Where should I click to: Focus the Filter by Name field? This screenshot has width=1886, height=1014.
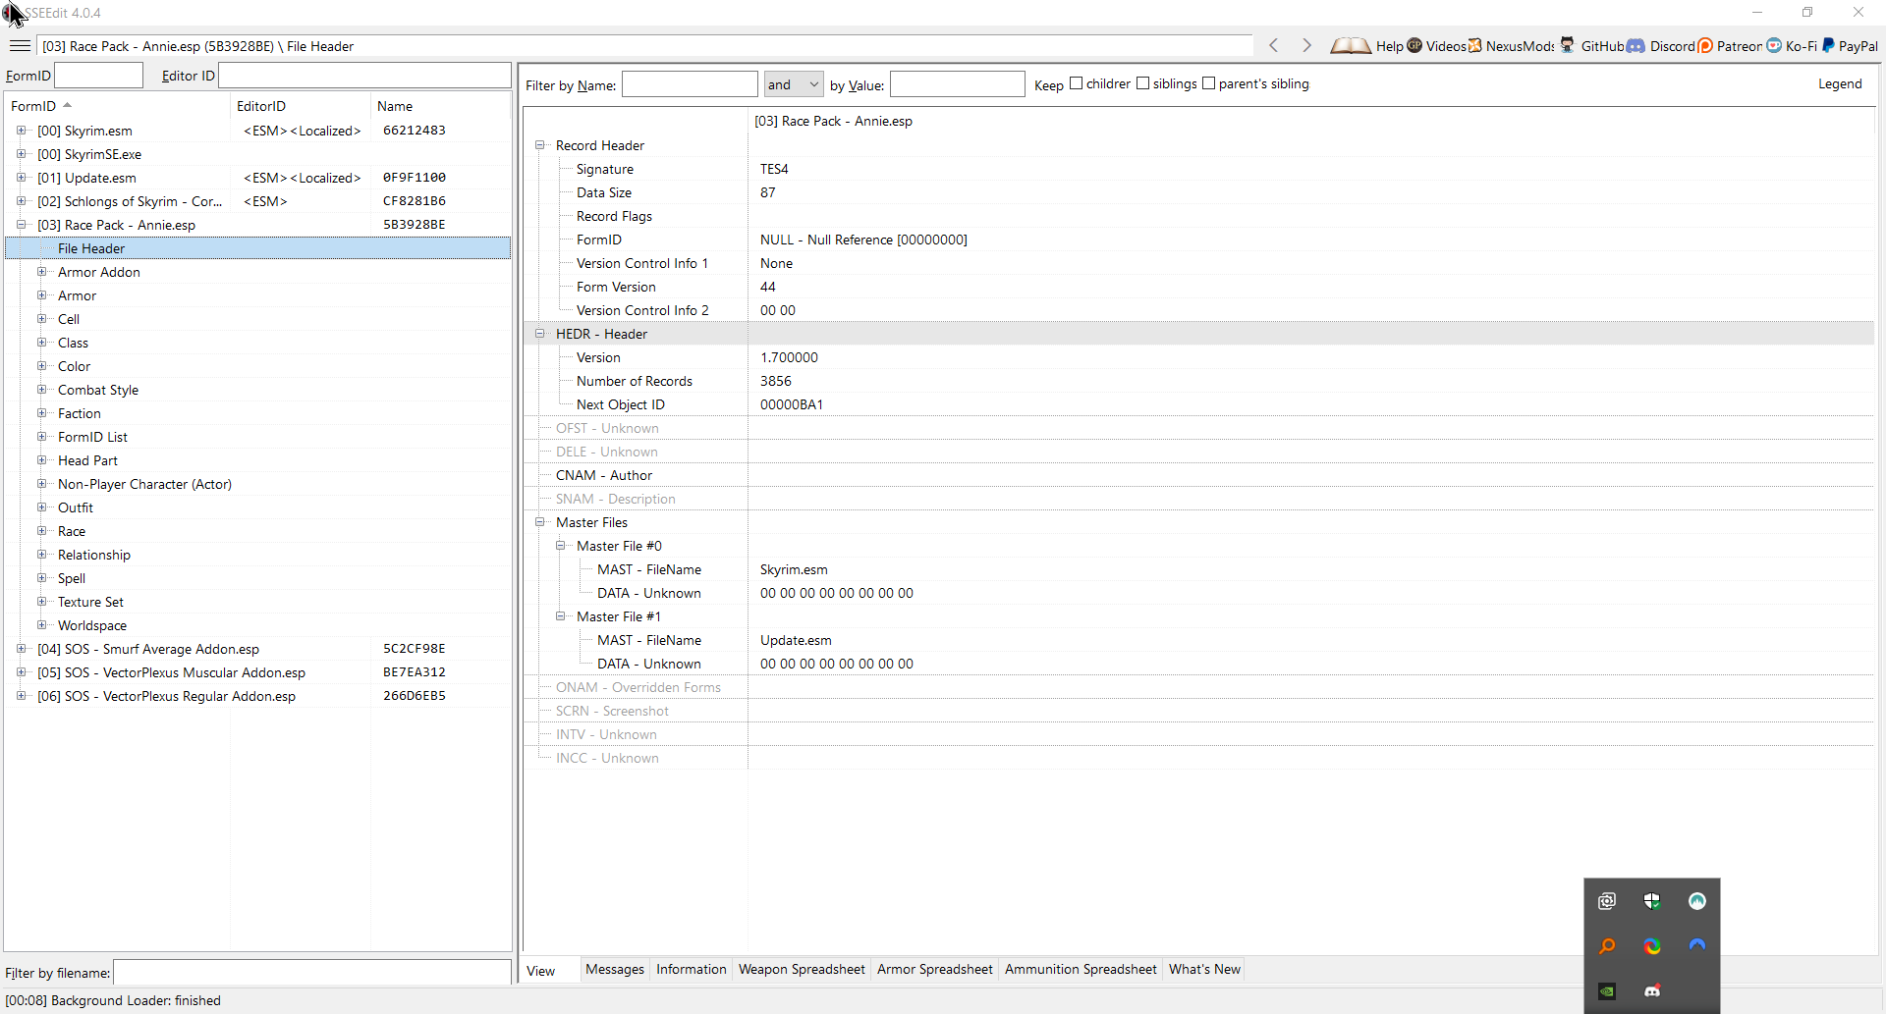(690, 84)
